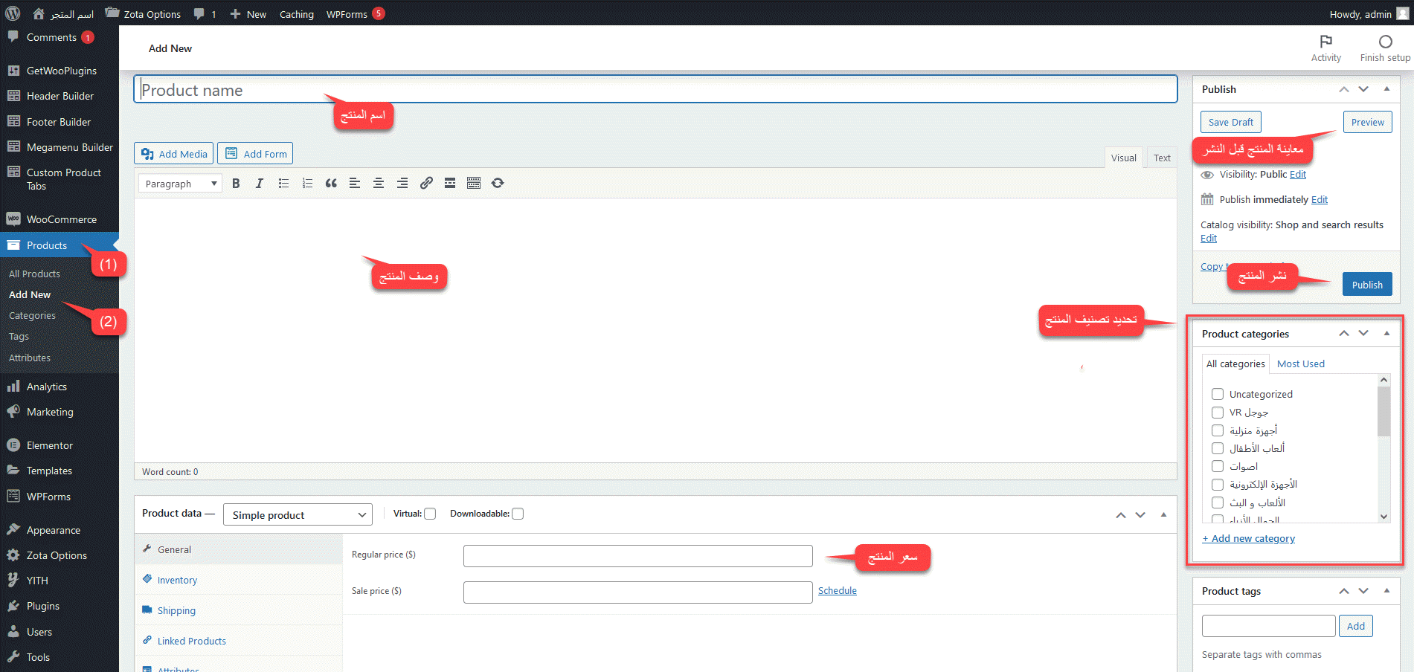Collapse the Product categories panel
The image size is (1414, 672).
(1386, 334)
